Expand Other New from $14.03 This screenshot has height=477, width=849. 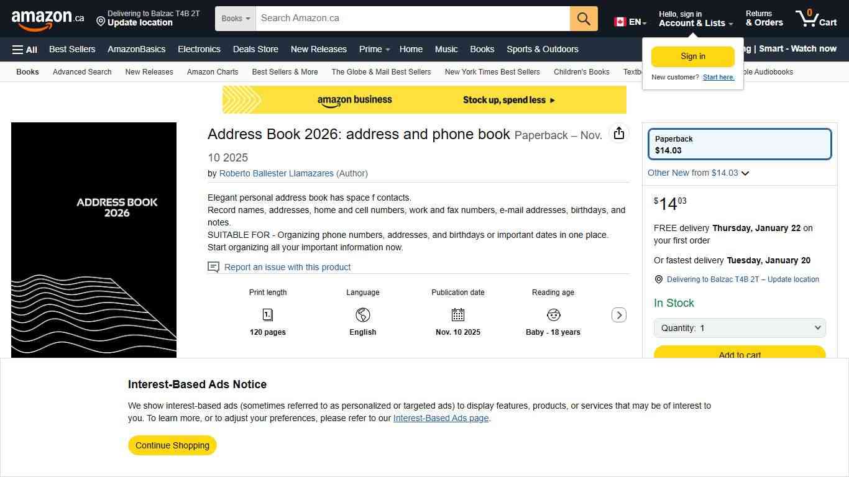(x=697, y=173)
